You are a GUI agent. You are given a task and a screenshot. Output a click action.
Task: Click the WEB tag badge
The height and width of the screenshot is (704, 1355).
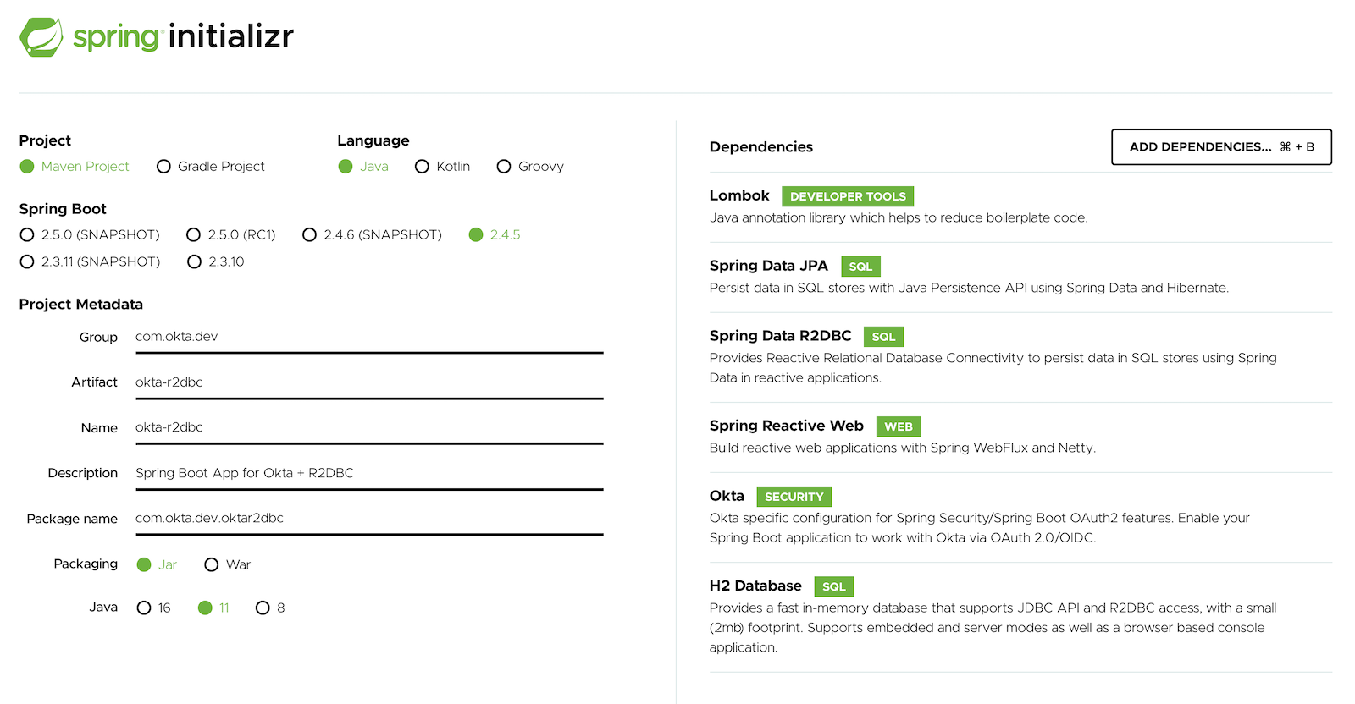click(x=899, y=426)
